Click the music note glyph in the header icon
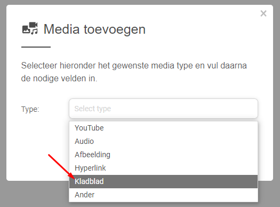The width and height of the screenshot is (280, 207). 35,32
